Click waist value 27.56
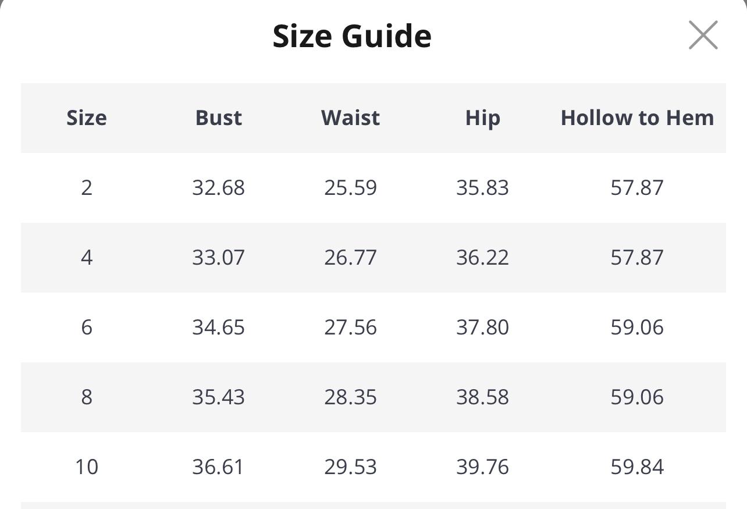 tap(350, 328)
